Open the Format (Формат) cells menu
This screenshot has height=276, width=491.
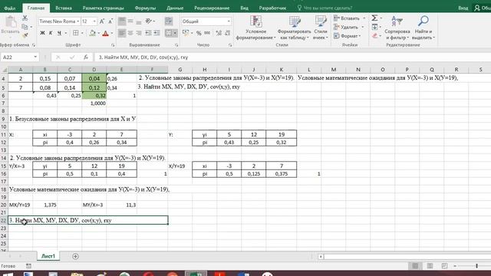pos(347,36)
